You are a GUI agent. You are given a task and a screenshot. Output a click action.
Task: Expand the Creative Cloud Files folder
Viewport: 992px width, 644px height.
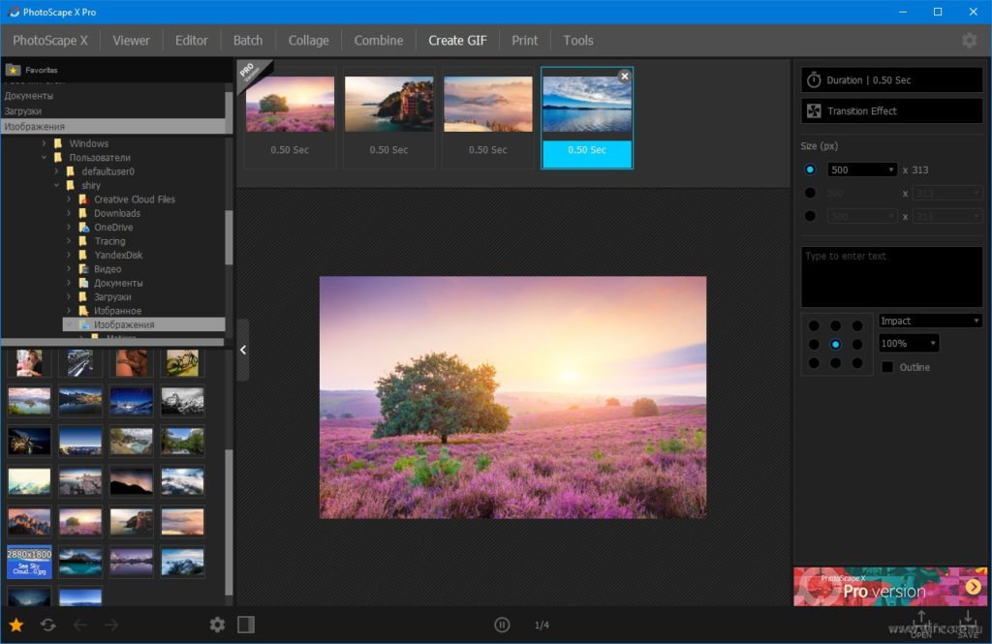click(69, 199)
